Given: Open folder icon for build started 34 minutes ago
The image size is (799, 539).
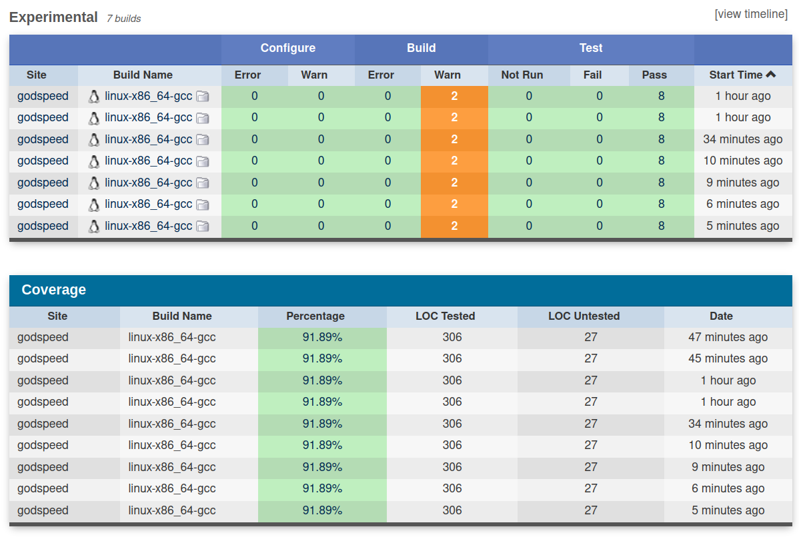Looking at the screenshot, I should tap(202, 140).
